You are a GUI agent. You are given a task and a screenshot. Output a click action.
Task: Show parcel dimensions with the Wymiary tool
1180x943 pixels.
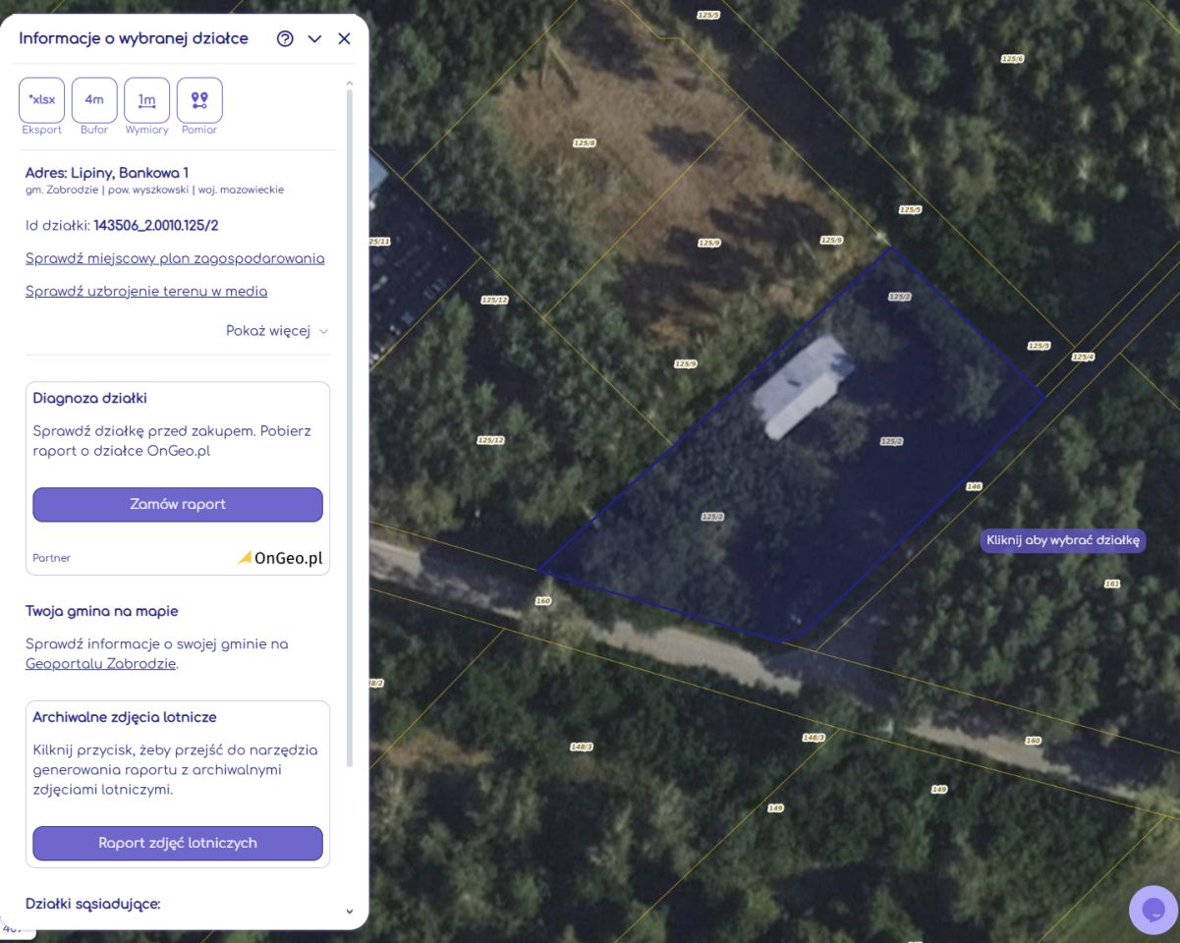[147, 100]
